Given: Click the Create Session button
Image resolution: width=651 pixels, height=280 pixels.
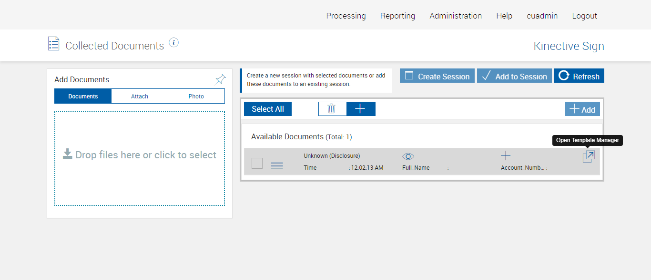Looking at the screenshot, I should 437,76.
